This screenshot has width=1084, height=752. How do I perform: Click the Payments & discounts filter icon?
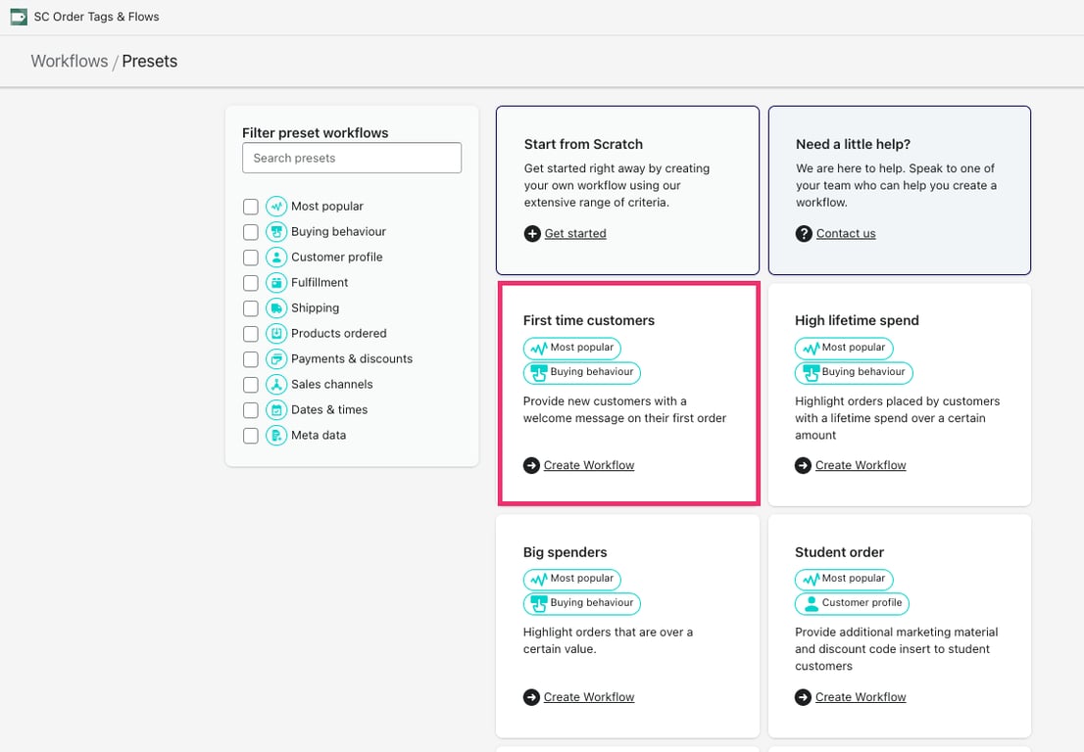pos(275,359)
